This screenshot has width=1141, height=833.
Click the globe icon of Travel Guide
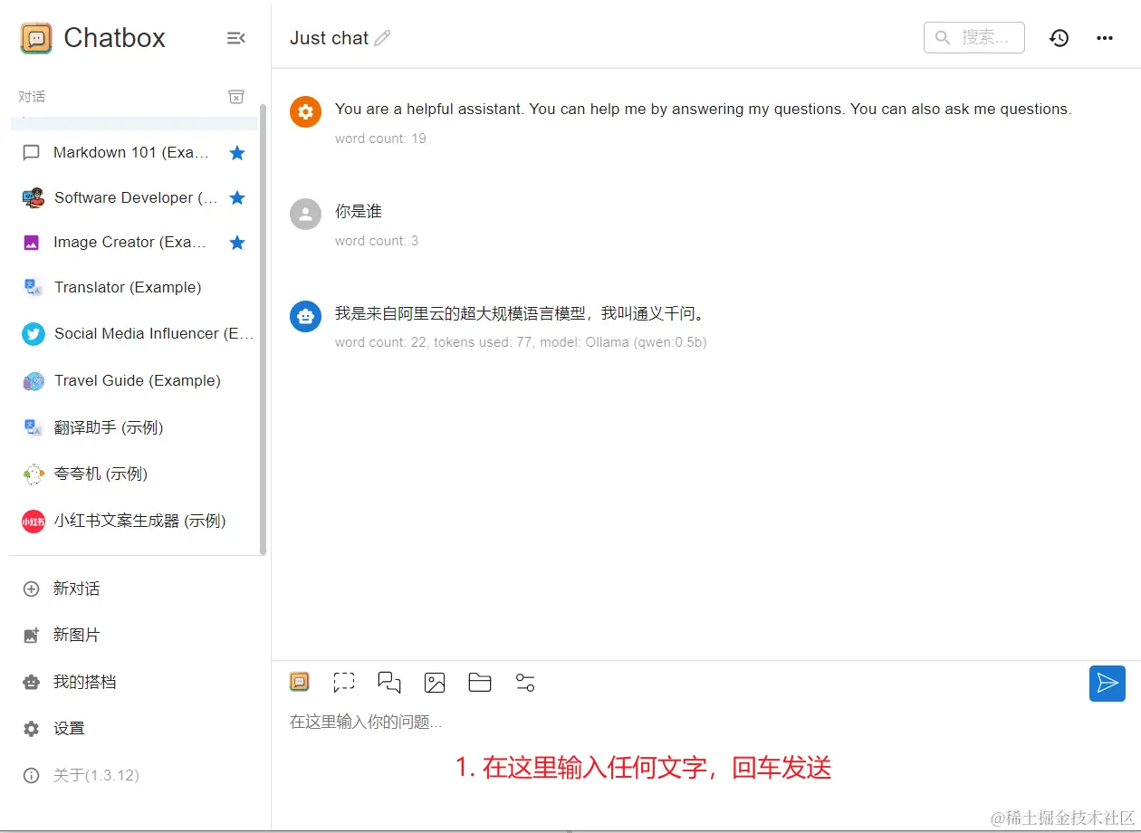(34, 381)
